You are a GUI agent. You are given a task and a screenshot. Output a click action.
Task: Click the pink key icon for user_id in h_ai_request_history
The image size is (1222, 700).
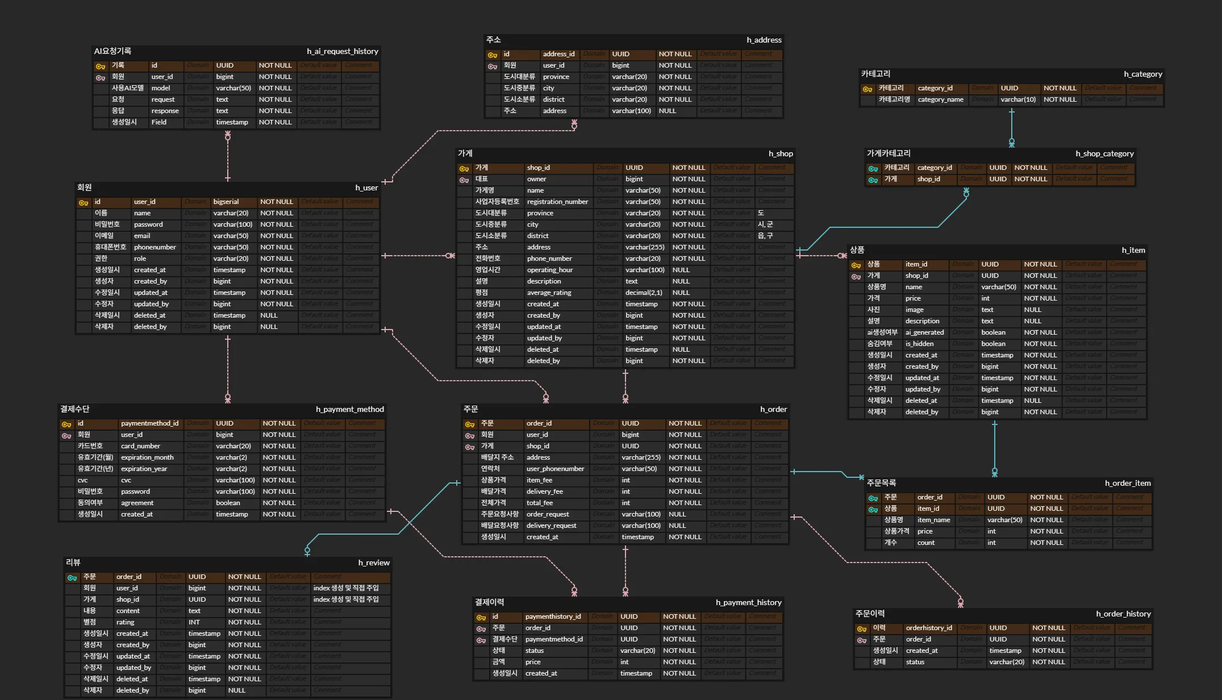pyautogui.click(x=101, y=77)
